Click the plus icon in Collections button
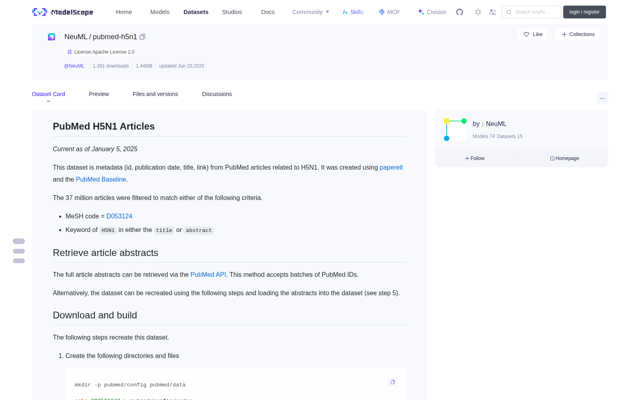This screenshot has width=640, height=400. [x=564, y=34]
